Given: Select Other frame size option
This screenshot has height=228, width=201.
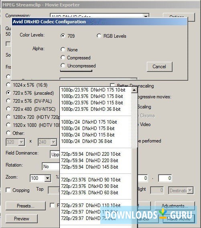Looking at the screenshot, I should pos(8,133).
